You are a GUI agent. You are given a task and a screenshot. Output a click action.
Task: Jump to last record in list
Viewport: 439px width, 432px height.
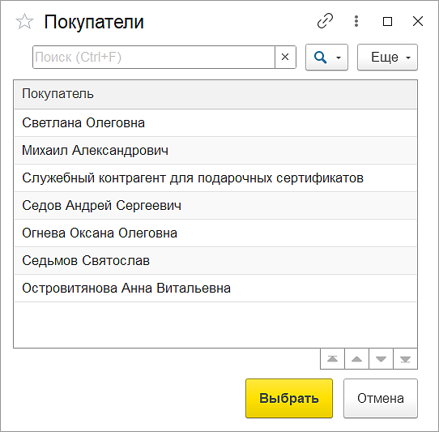tap(406, 359)
